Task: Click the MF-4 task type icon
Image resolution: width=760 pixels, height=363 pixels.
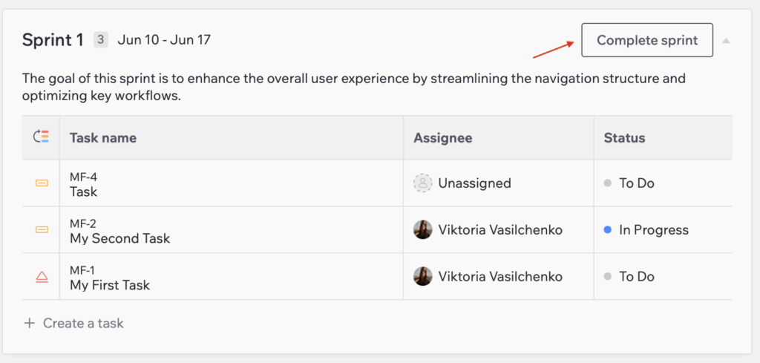Action: tap(42, 183)
